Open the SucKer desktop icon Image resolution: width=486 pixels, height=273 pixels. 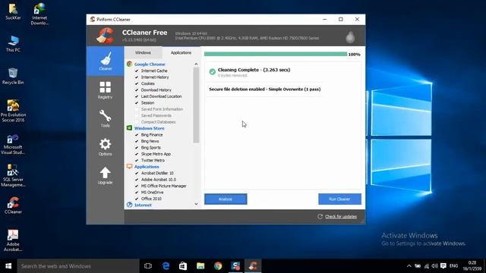(13, 11)
